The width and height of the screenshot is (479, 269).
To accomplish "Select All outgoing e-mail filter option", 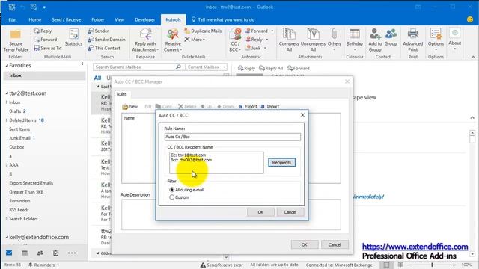I will 187,190.
